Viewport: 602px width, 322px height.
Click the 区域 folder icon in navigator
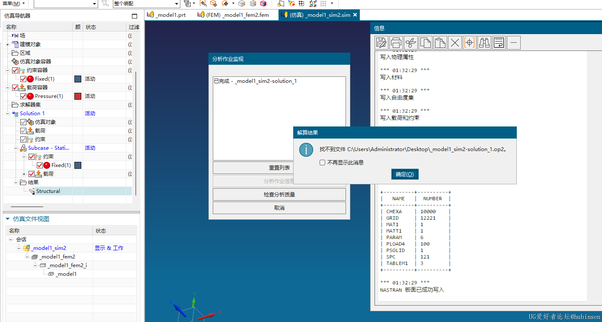pyautogui.click(x=15, y=53)
